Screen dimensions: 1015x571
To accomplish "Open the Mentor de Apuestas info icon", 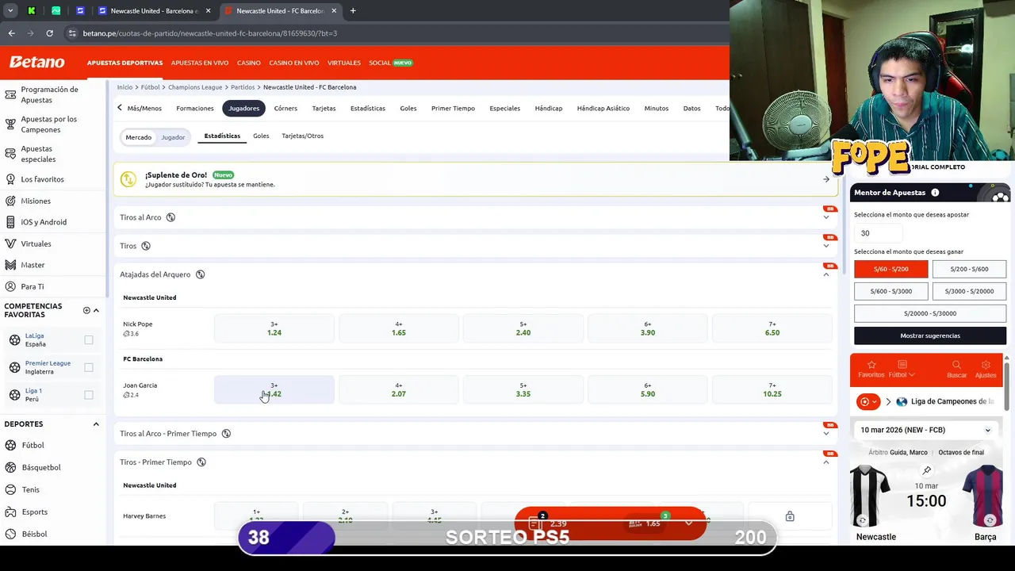I will coord(935,193).
